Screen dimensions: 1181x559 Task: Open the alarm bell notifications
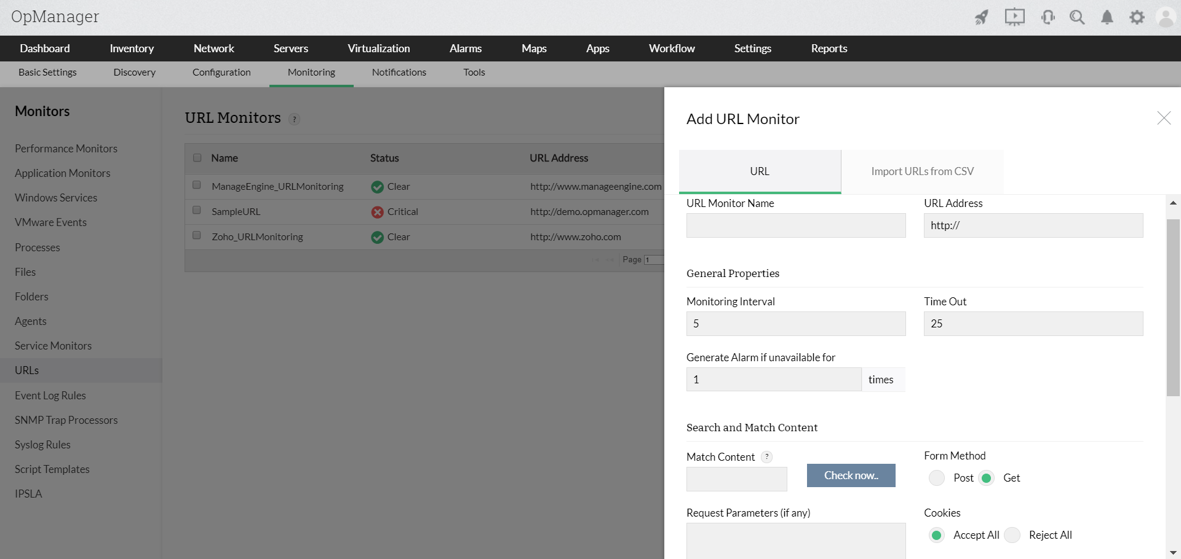pos(1107,17)
